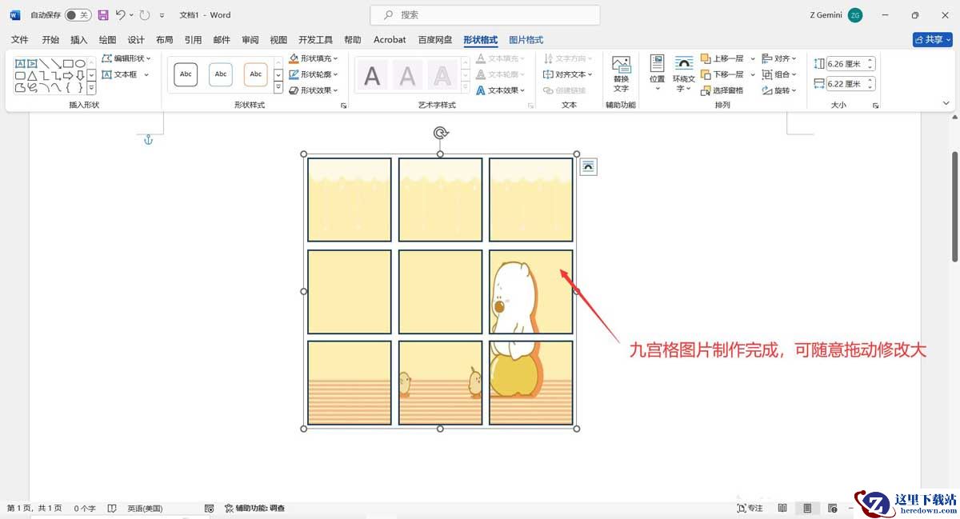This screenshot has height=519, width=960.
Task: Open the Acrobat tab
Action: pos(390,39)
